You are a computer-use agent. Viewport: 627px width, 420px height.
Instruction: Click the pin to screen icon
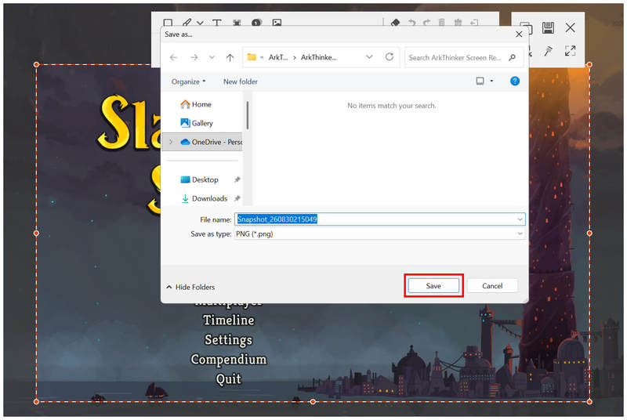pyautogui.click(x=548, y=51)
